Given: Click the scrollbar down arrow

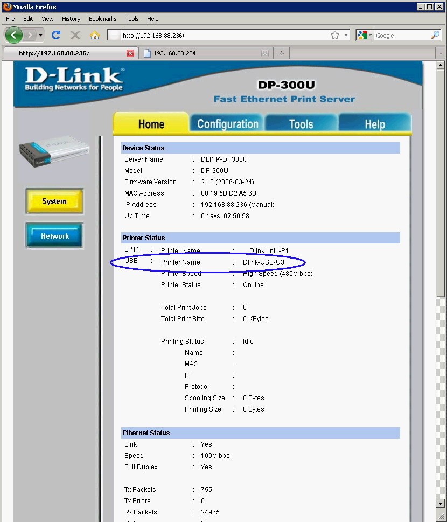Looking at the screenshot, I should click(441, 503).
